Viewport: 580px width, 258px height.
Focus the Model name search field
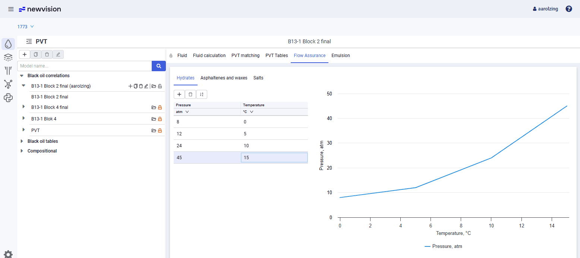(85, 66)
